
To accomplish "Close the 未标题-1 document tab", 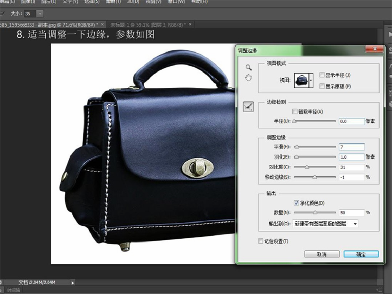I will coord(190,25).
